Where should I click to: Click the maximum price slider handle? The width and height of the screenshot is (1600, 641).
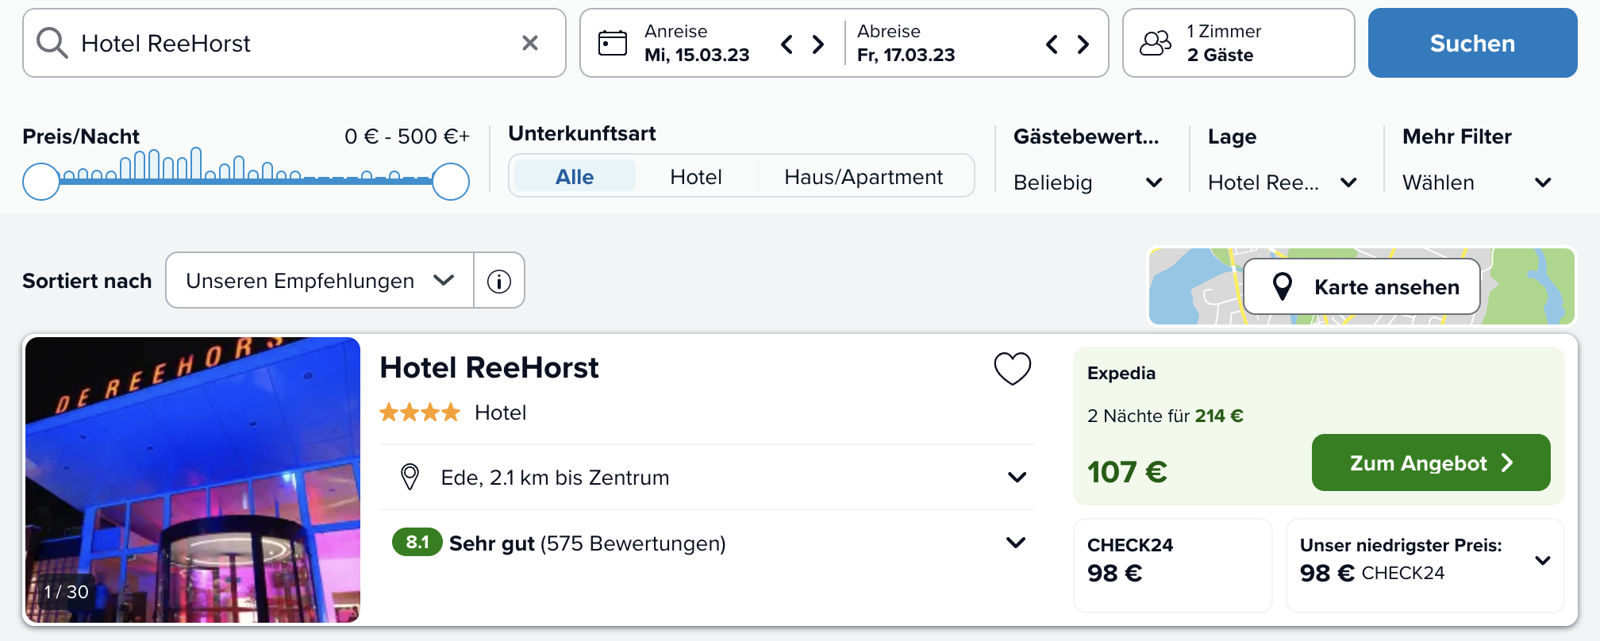click(x=451, y=182)
